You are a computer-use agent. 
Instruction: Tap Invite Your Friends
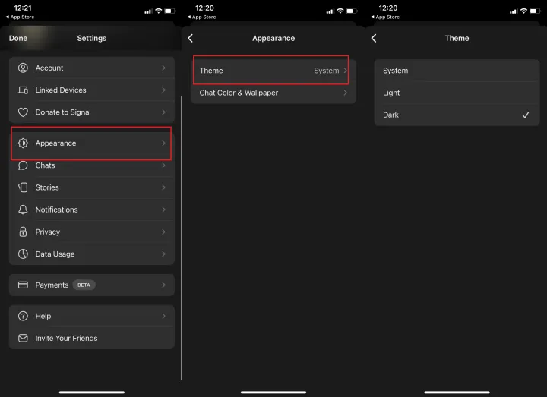91,339
